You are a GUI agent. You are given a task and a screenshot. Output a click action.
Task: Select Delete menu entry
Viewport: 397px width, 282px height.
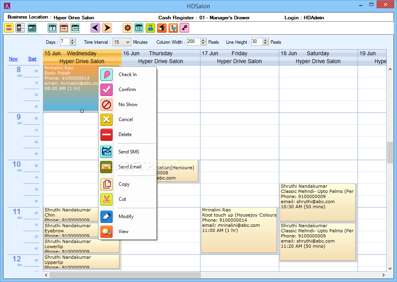point(128,134)
